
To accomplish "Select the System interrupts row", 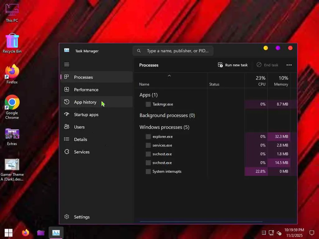I will 216,171.
